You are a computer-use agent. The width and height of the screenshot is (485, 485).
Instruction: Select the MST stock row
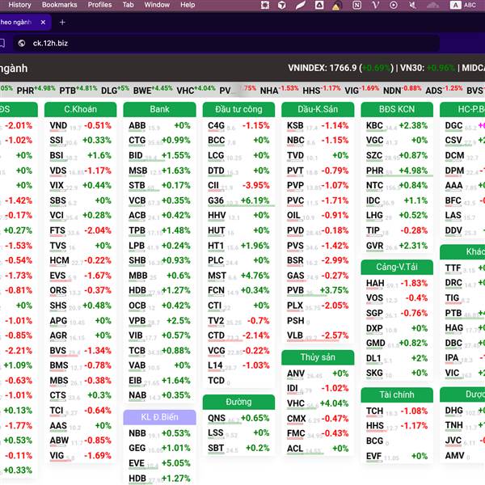click(x=238, y=276)
